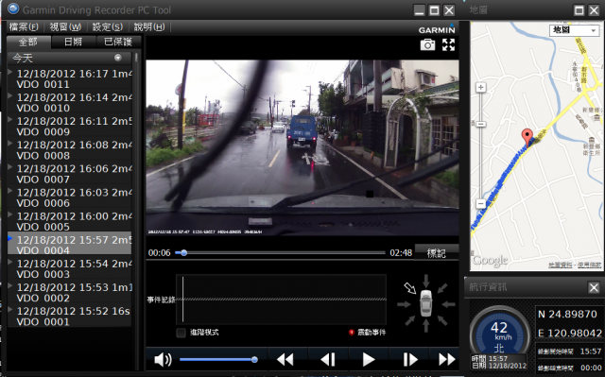
Task: Select video VDO_0003 at 15:54
Action: click(x=69, y=268)
